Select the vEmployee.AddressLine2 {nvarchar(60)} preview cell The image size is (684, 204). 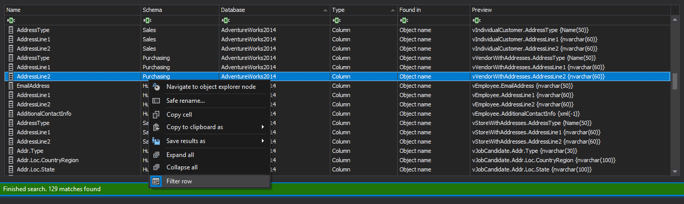570,104
